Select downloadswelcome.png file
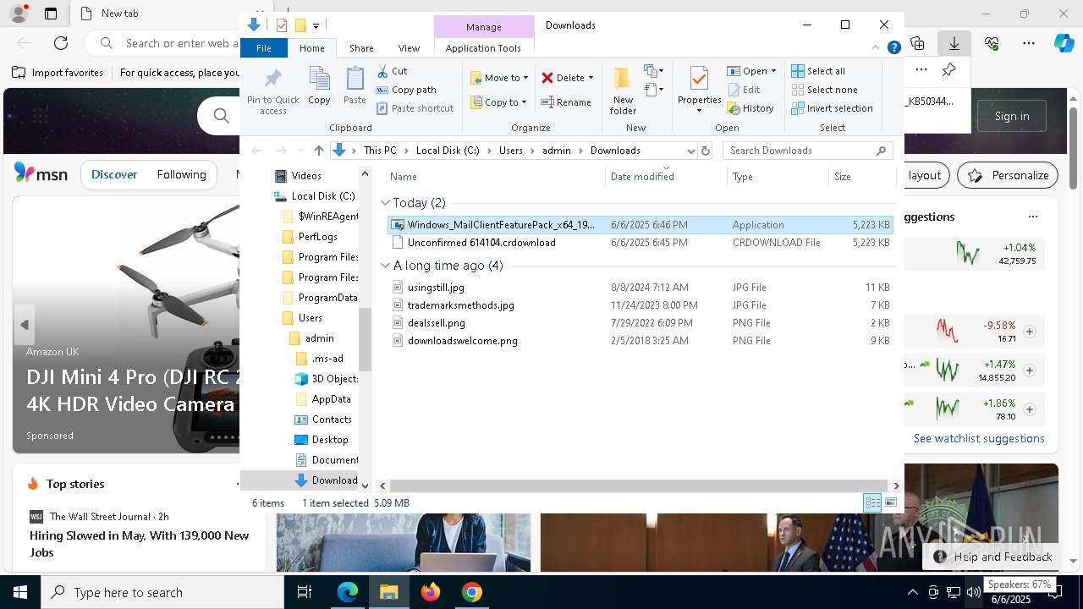 (x=640, y=341)
